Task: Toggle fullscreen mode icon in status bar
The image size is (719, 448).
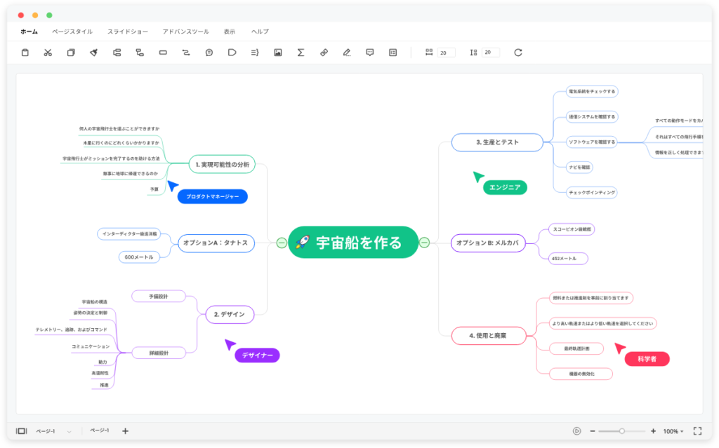Action: point(697,431)
